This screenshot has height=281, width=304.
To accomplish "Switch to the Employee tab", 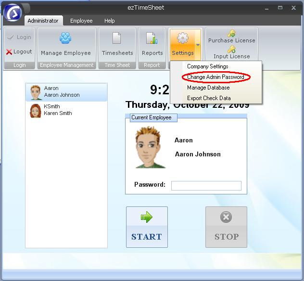I will click(81, 21).
